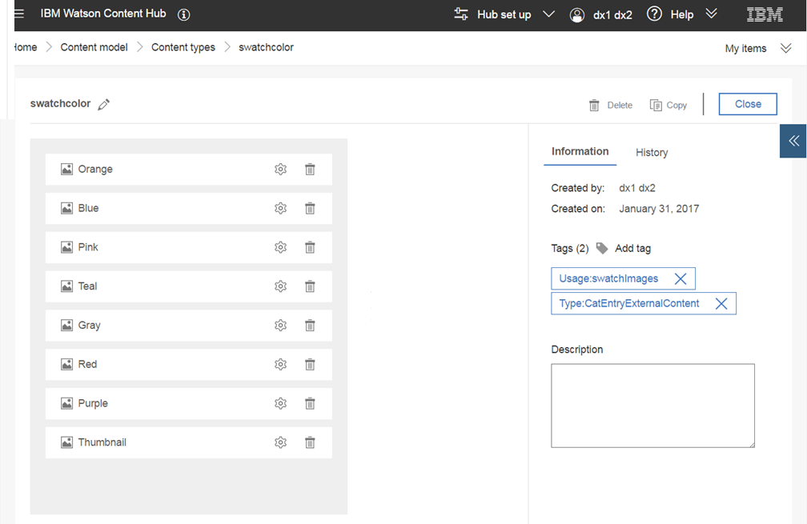
Task: Click the user avatar icon
Action: [x=577, y=15]
